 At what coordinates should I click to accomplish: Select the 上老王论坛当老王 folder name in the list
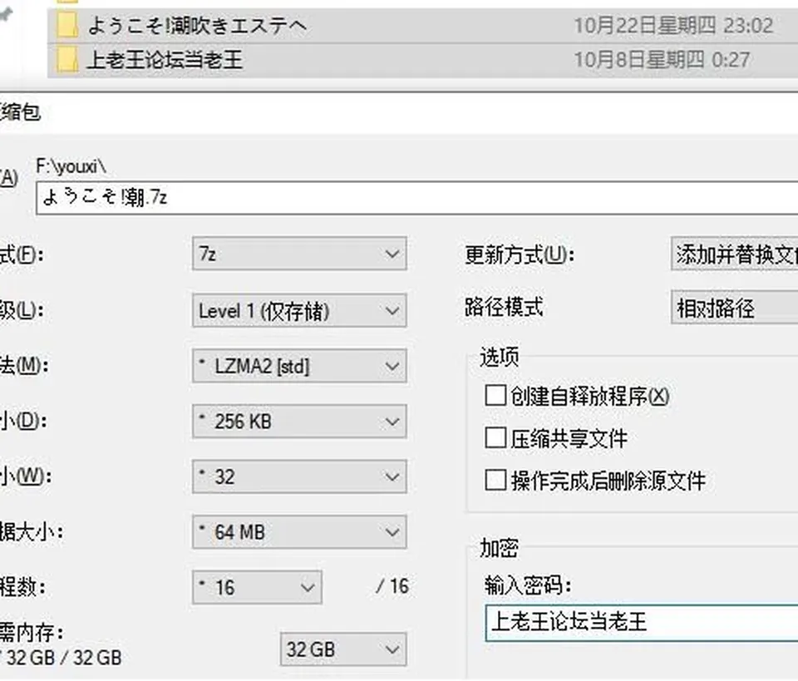click(x=165, y=60)
